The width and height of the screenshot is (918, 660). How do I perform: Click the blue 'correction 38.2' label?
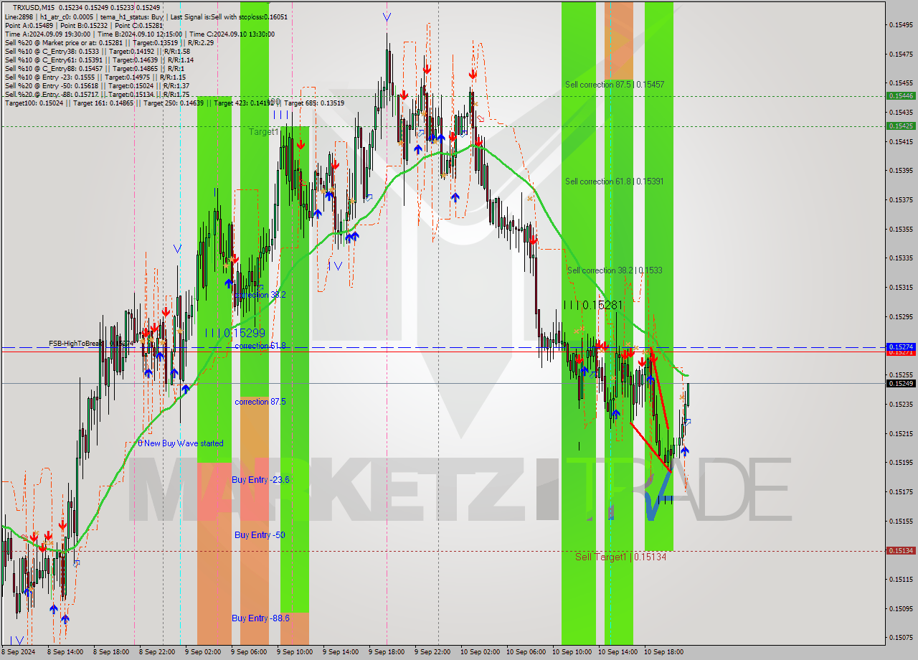(x=260, y=295)
